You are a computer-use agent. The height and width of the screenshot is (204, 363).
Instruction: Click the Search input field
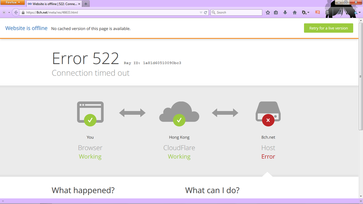pos(236,12)
